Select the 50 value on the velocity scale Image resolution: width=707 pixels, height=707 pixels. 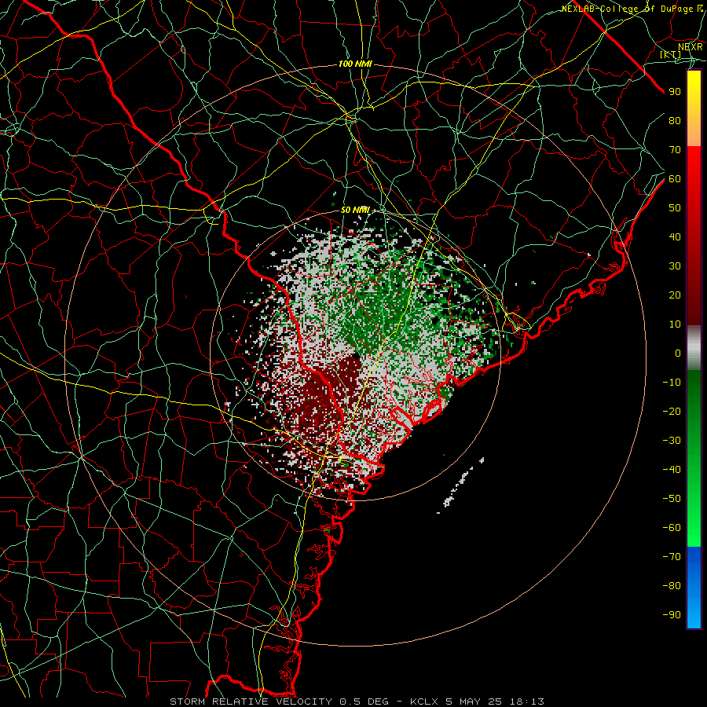675,208
